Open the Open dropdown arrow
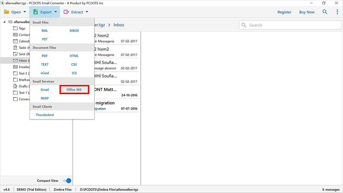This screenshot has width=343, height=193. [x=25, y=12]
